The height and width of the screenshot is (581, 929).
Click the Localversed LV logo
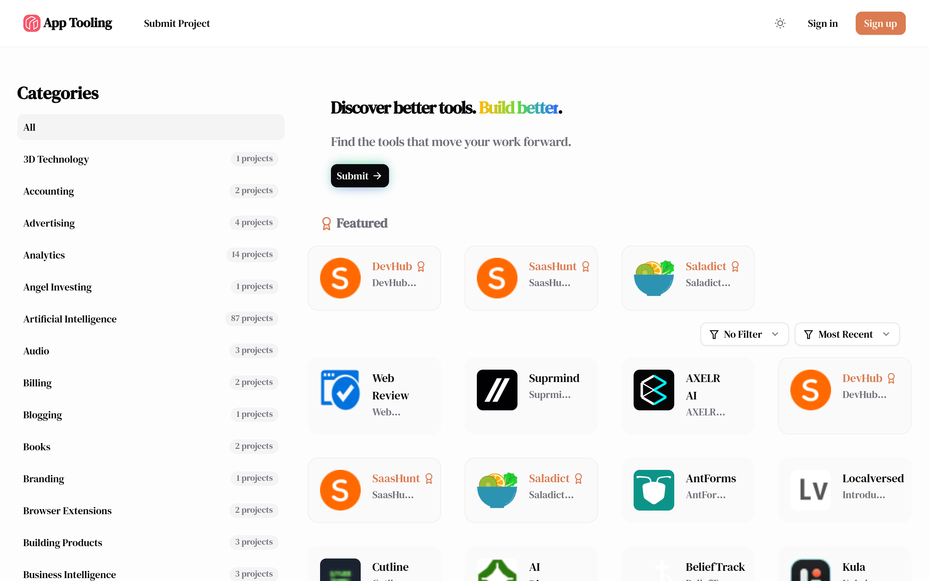click(x=810, y=490)
